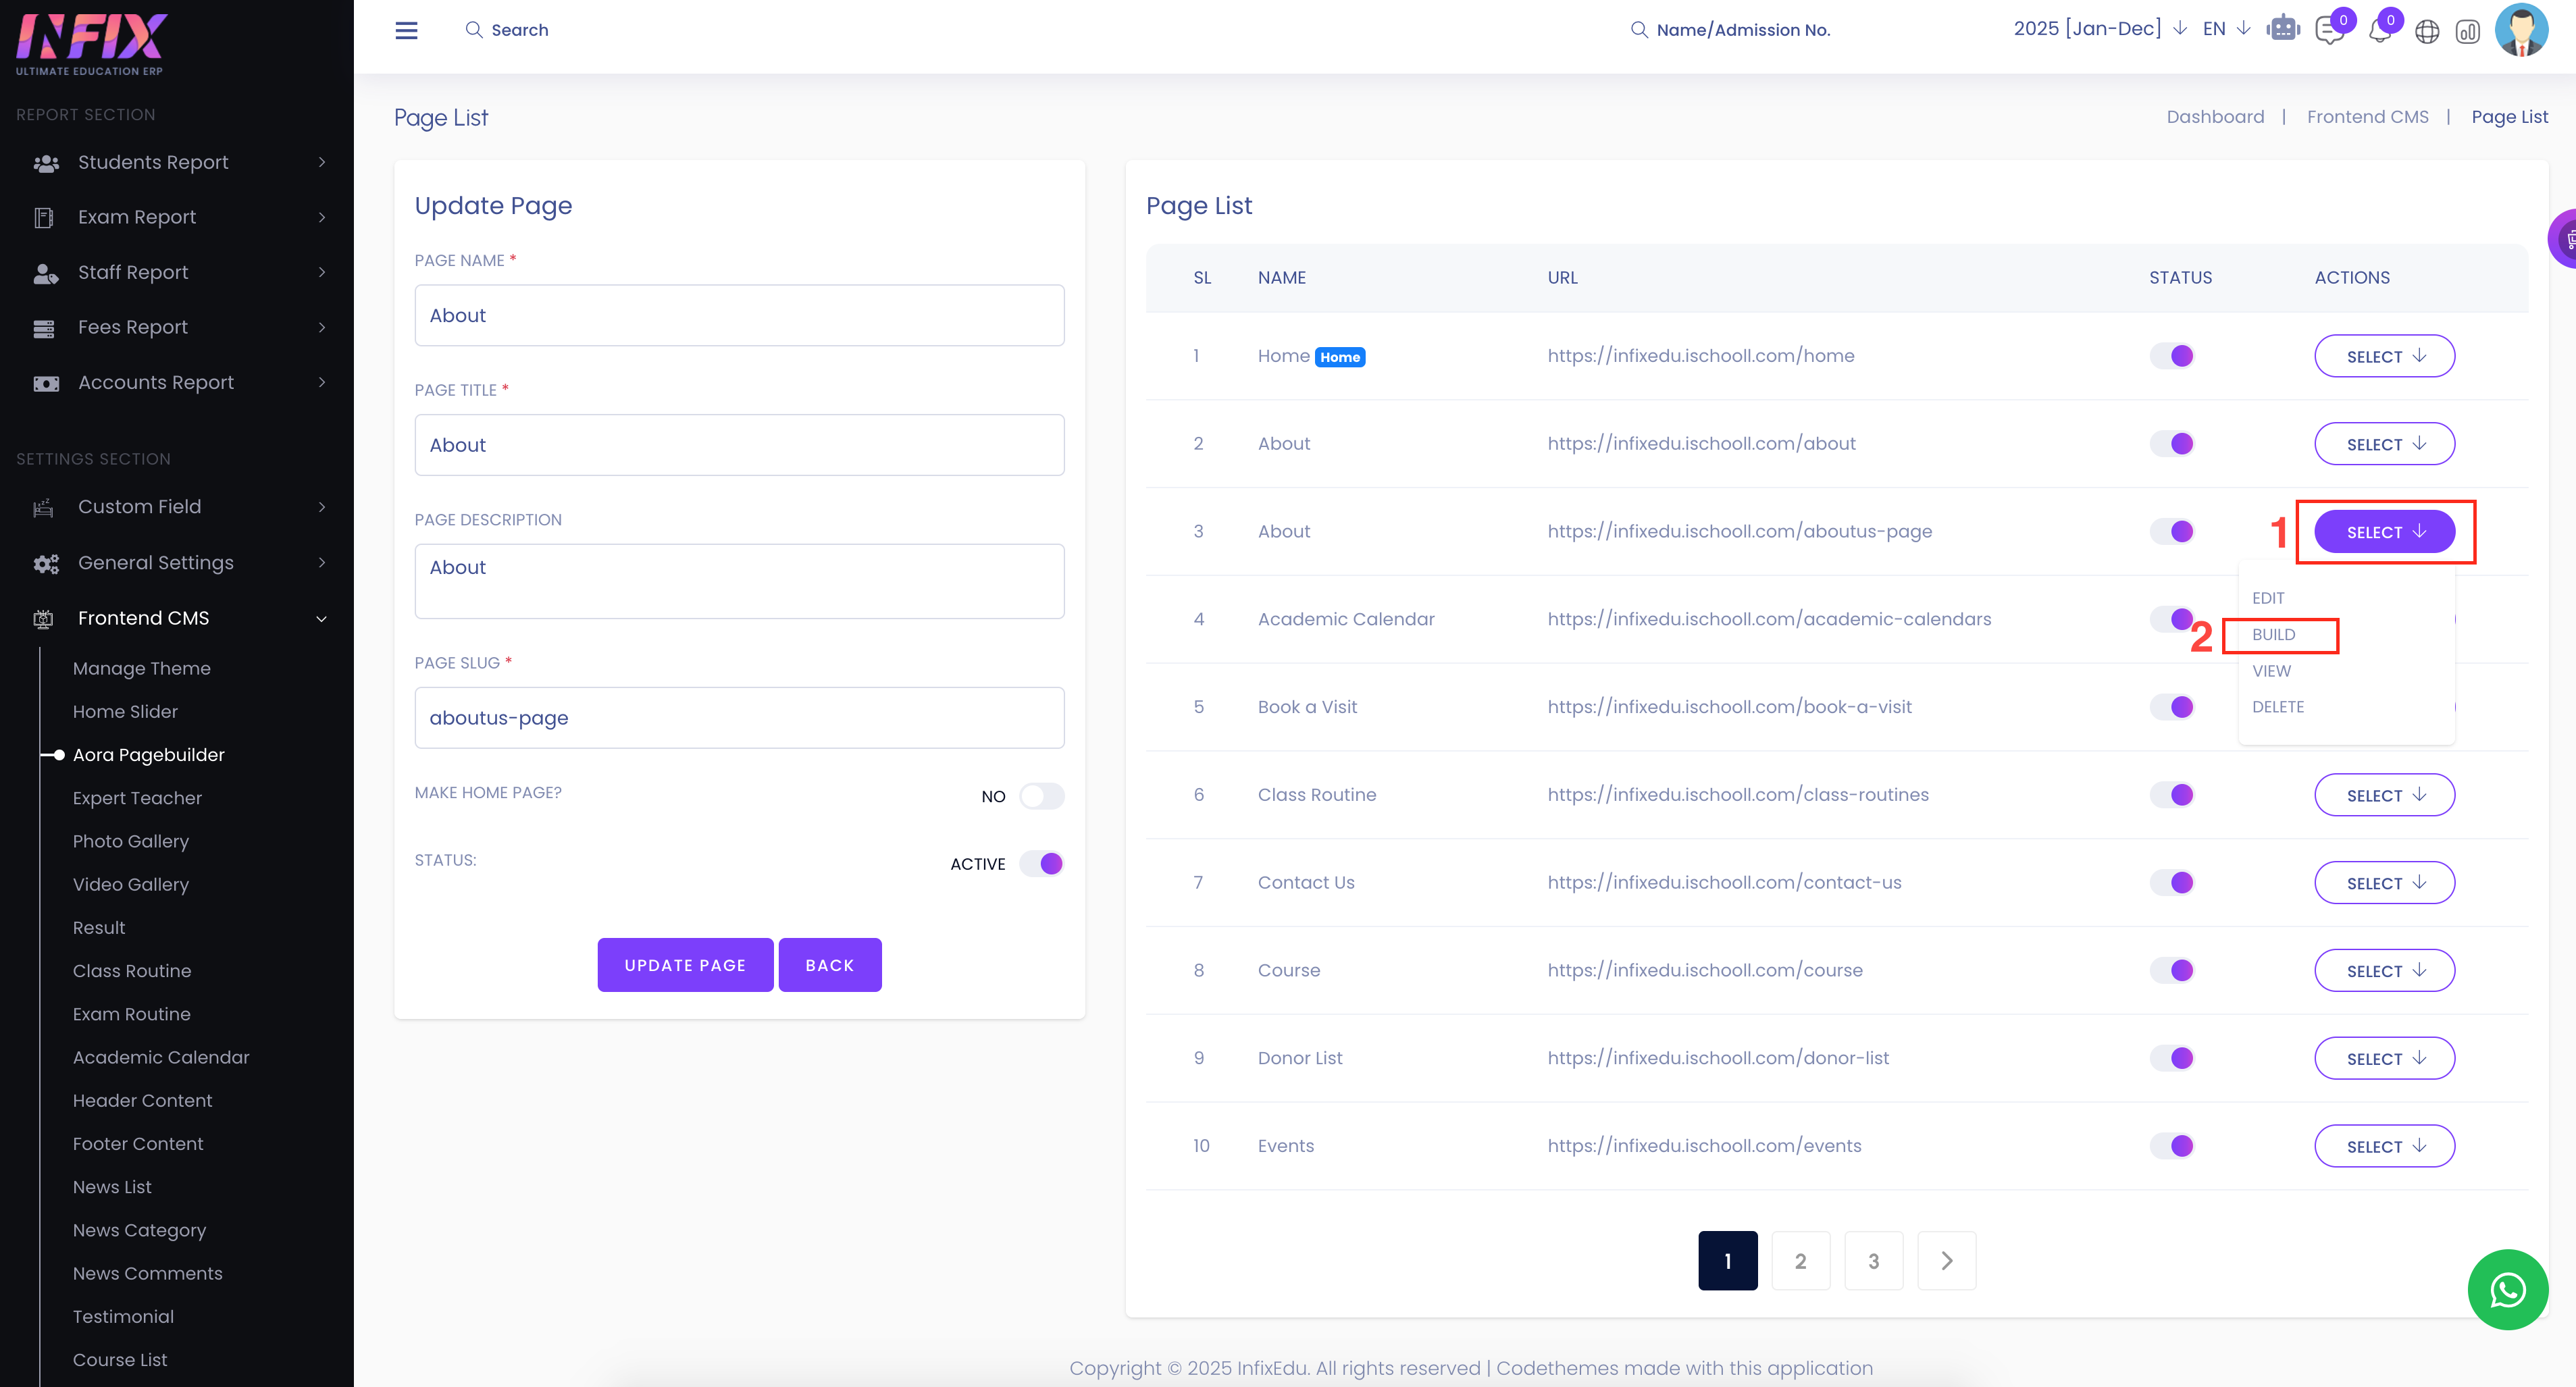Click the Page Slug input field
The width and height of the screenshot is (2576, 1387).
739,717
